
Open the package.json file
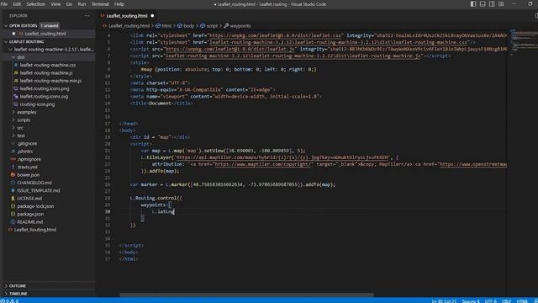tap(30, 214)
